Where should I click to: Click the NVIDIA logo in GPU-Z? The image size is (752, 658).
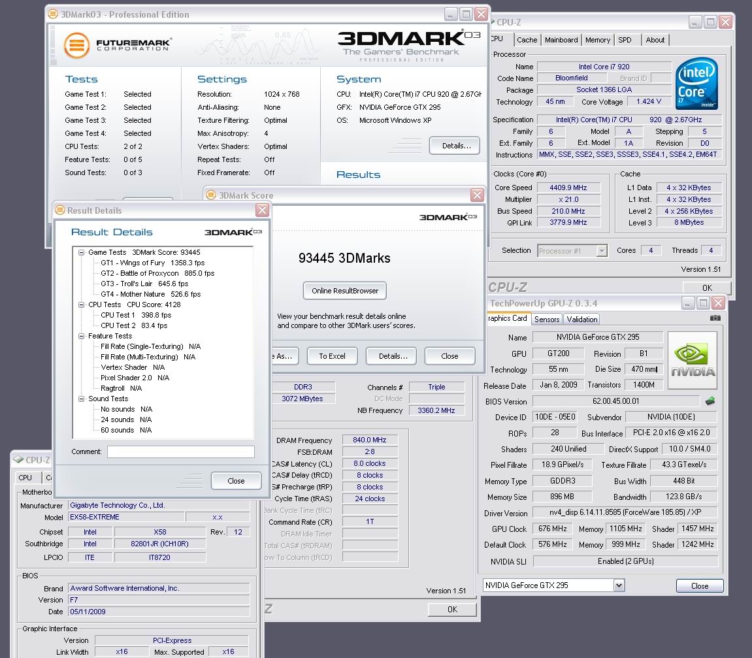(x=693, y=360)
